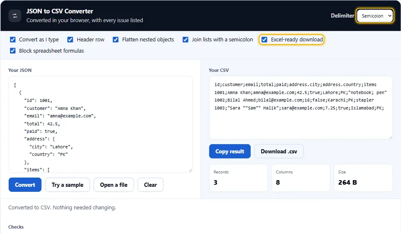
Task: Click the Open a file button
Action: 114,185
